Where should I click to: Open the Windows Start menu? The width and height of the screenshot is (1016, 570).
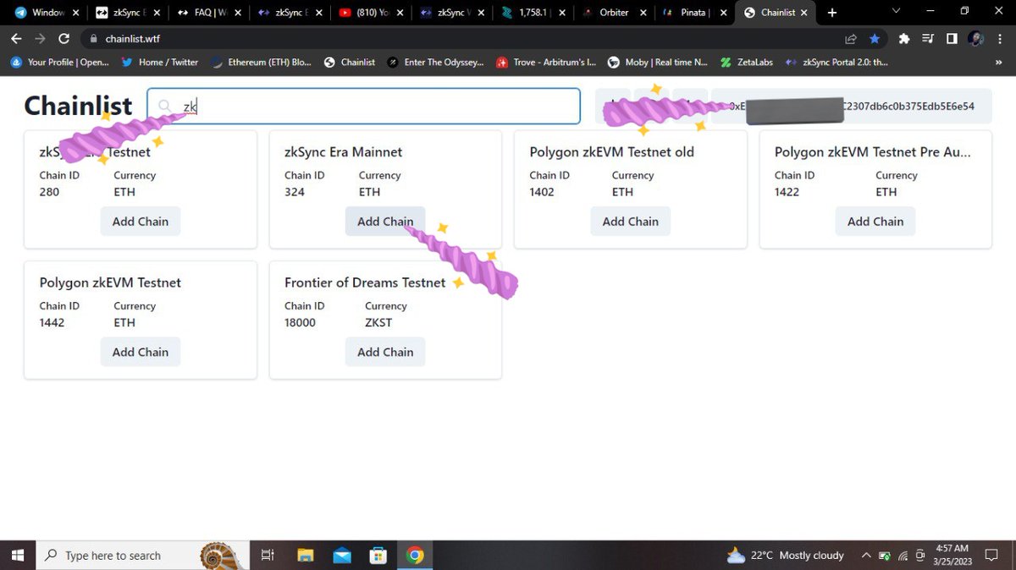coord(17,556)
